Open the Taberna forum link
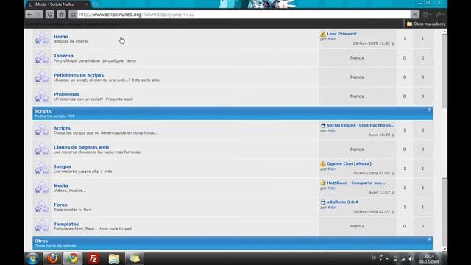This screenshot has height=265, width=471. click(x=63, y=56)
